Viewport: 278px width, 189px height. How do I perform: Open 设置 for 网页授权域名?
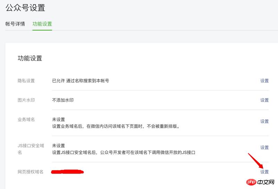(x=264, y=172)
